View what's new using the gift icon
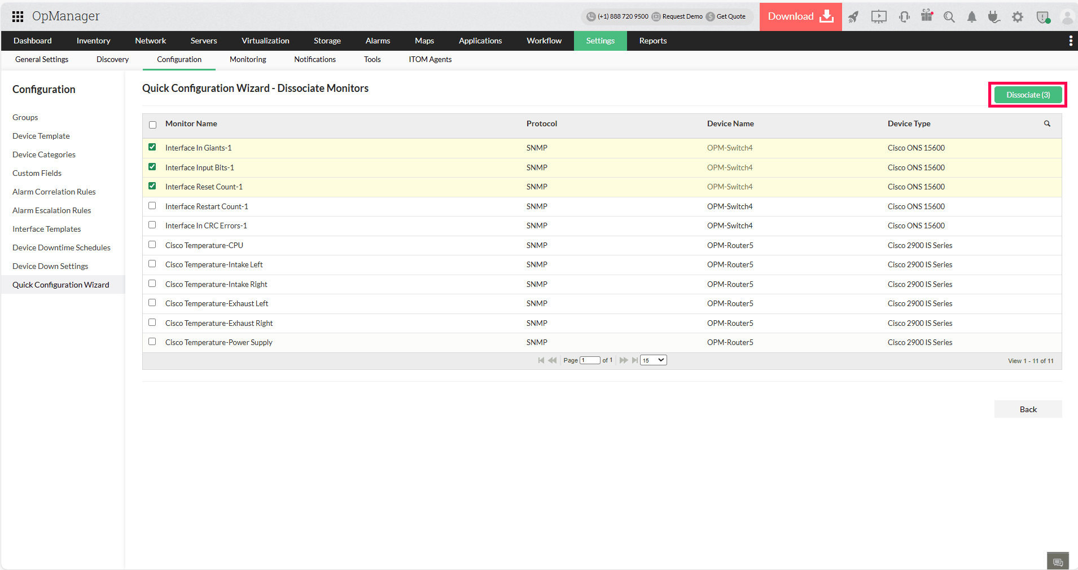The height and width of the screenshot is (570, 1078). pyautogui.click(x=927, y=17)
